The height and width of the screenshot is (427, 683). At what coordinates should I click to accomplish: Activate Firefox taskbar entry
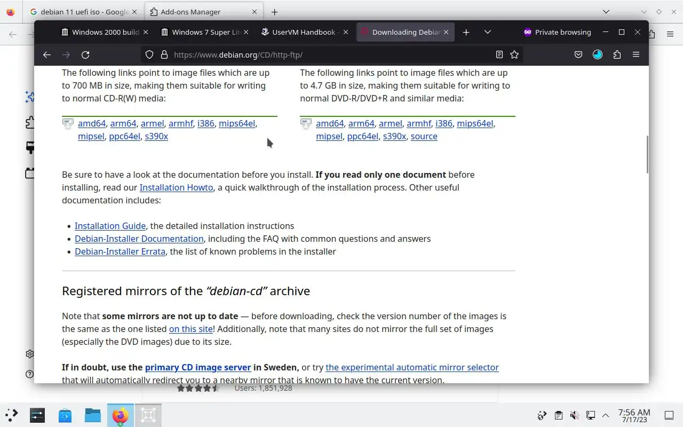click(121, 415)
